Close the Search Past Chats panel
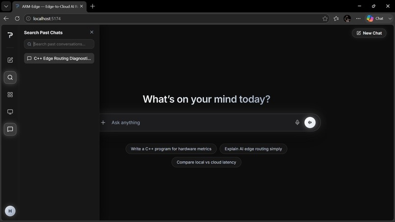Viewport: 395px width, 222px height. point(92,32)
